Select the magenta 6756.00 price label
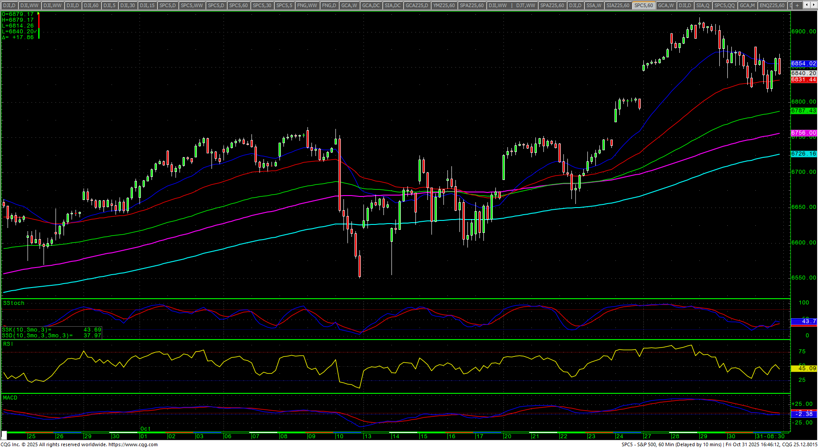The width and height of the screenshot is (818, 448). pyautogui.click(x=803, y=133)
